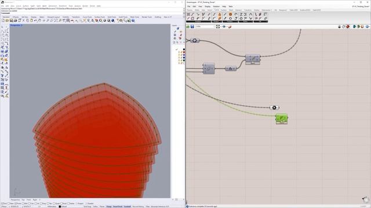The image size is (371, 208).
Task: Open the Rhino File menu
Action: 2,6
